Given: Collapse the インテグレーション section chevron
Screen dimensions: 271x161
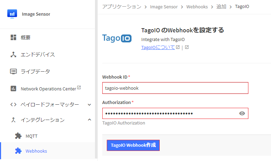Looking at the screenshot, I should tap(89, 120).
